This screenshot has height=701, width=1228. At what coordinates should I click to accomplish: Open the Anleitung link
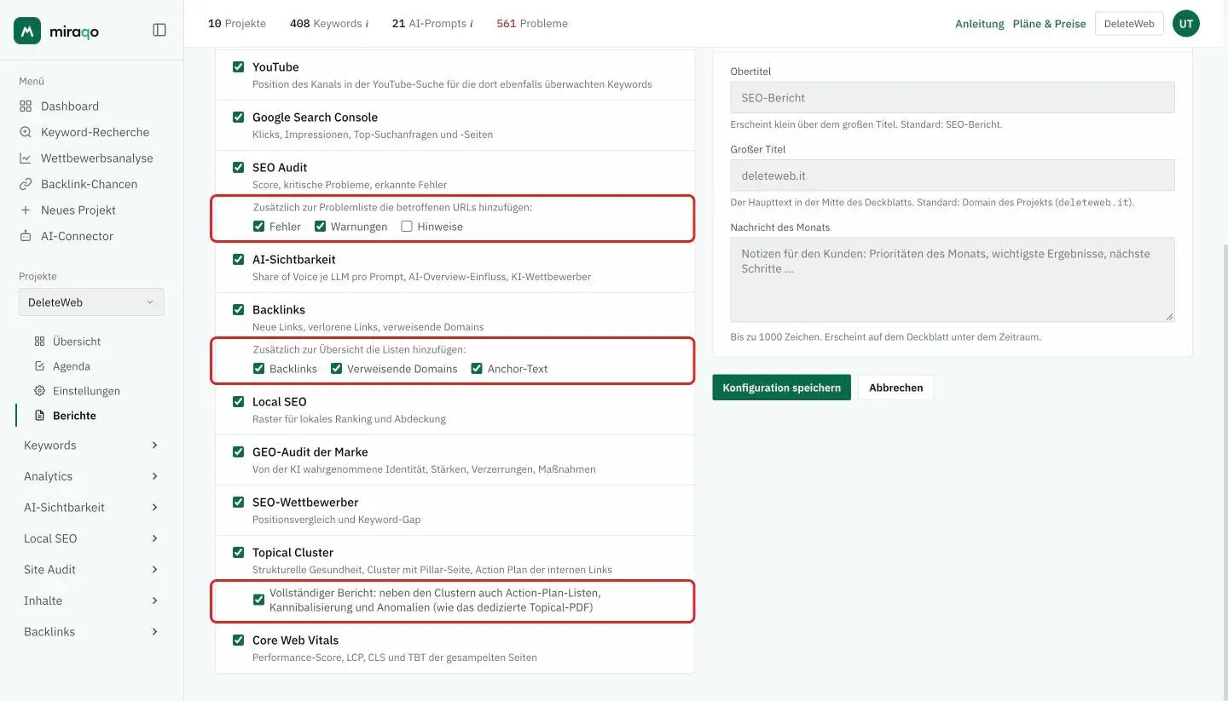click(980, 24)
